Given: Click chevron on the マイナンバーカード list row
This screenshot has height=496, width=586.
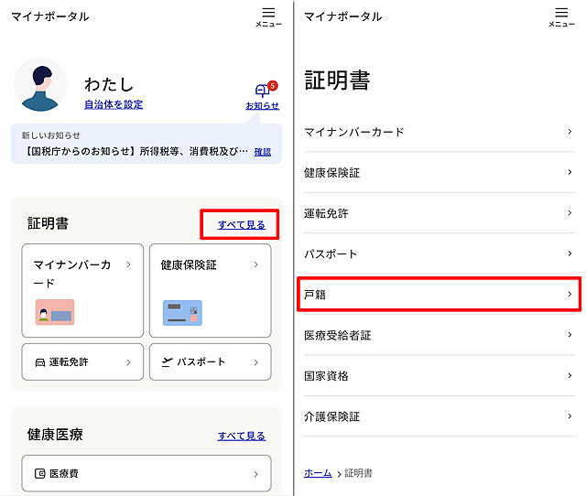Looking at the screenshot, I should 570,132.
